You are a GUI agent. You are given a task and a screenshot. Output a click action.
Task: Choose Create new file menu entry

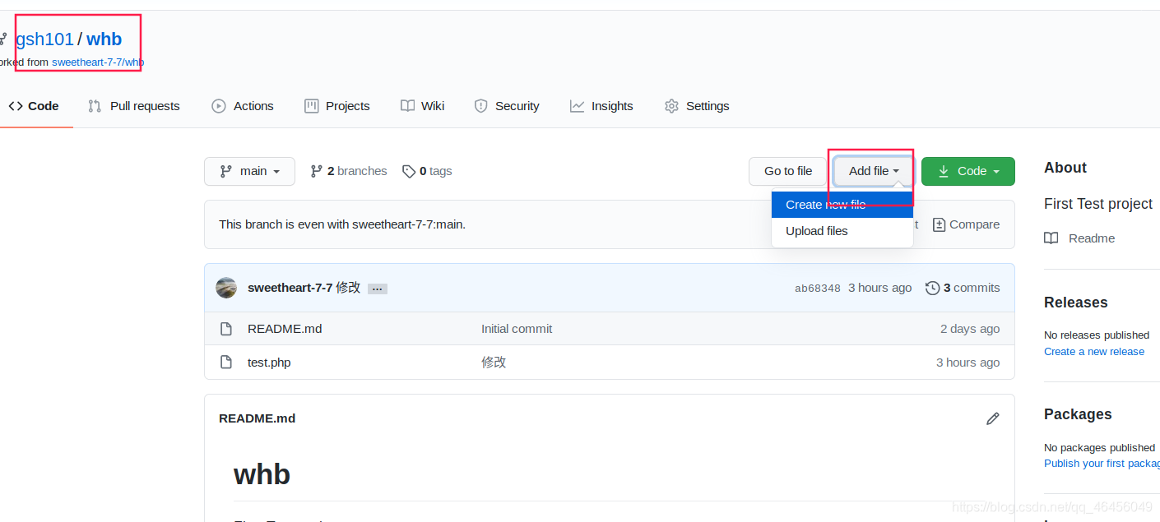coord(842,205)
